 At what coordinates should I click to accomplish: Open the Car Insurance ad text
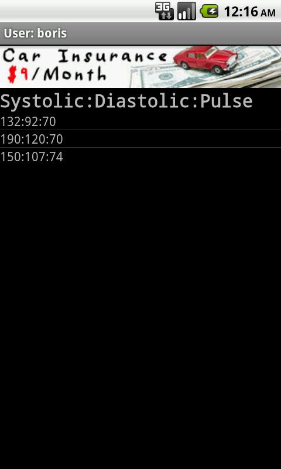point(85,56)
